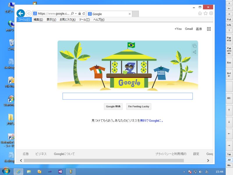Open the 広告 footer link

pos(26,154)
